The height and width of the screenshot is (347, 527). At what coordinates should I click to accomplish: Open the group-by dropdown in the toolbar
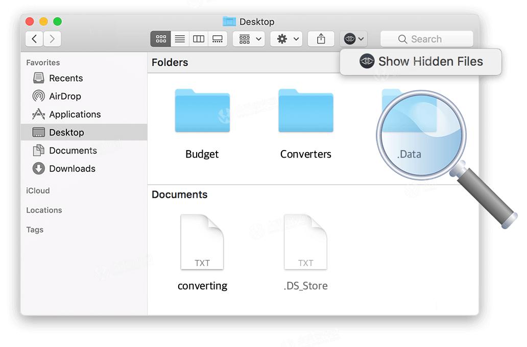(249, 39)
